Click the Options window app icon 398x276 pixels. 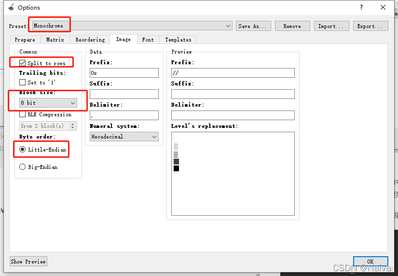pyautogui.click(x=12, y=7)
